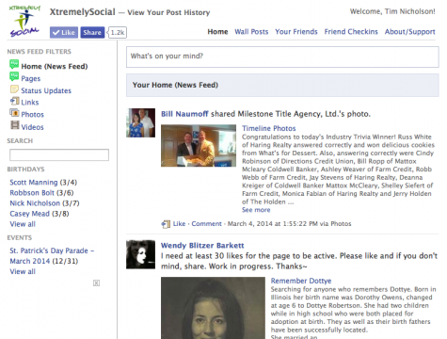This screenshot has width=447, height=339.
Task: Open the Home menu item
Action: (x=217, y=32)
